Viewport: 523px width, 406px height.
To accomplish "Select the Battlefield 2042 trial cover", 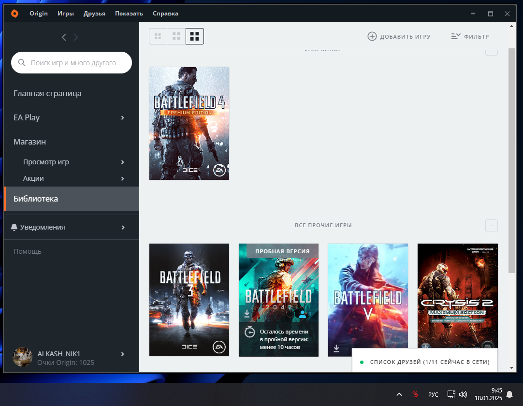I will pyautogui.click(x=278, y=300).
